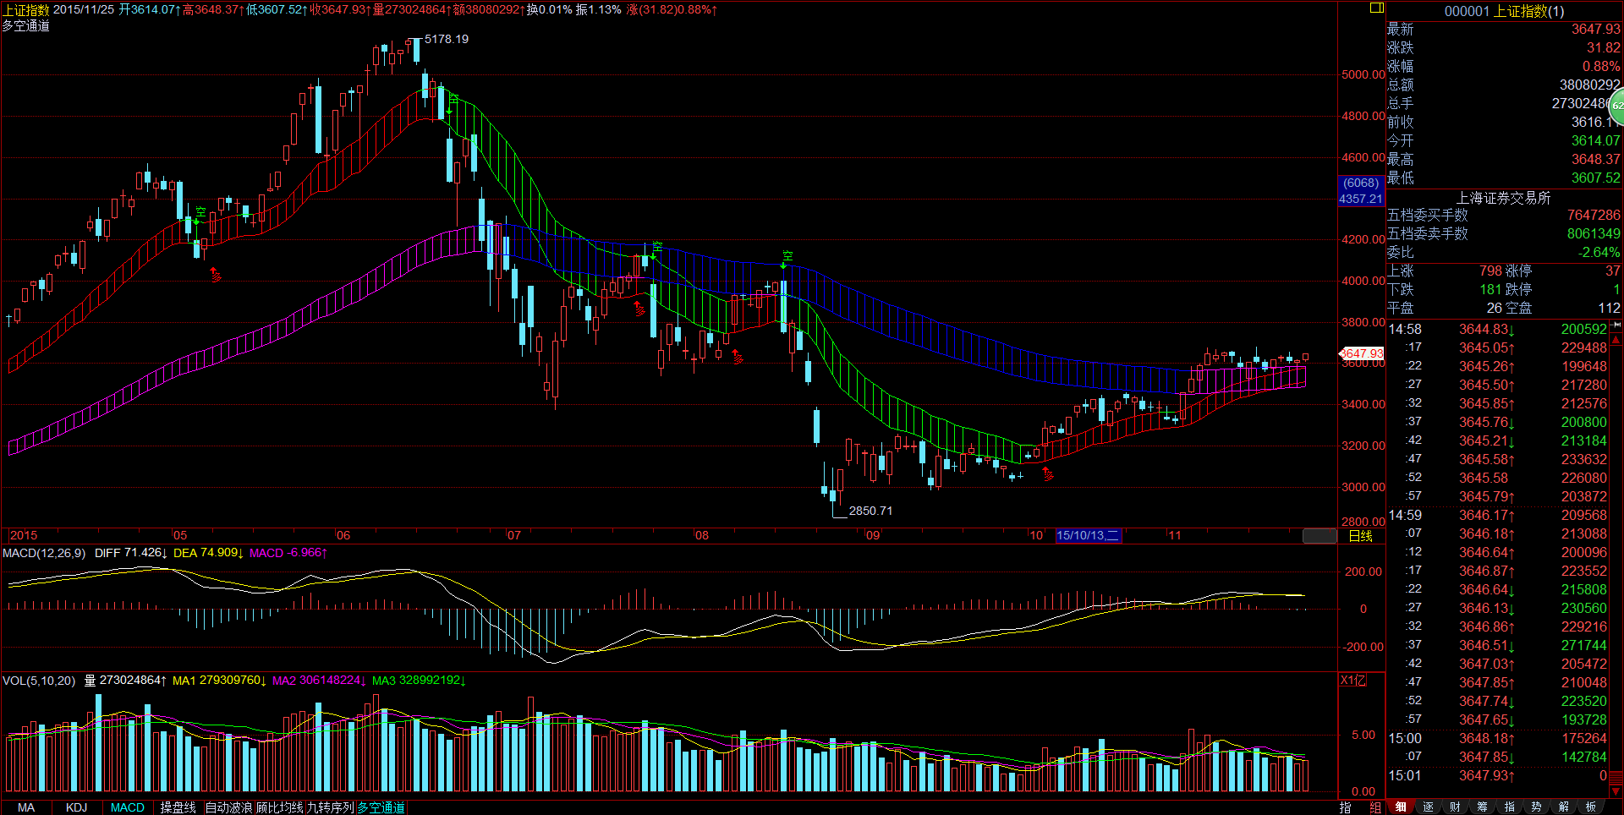
Task: Open the 日线 period selector
Action: point(1360,536)
